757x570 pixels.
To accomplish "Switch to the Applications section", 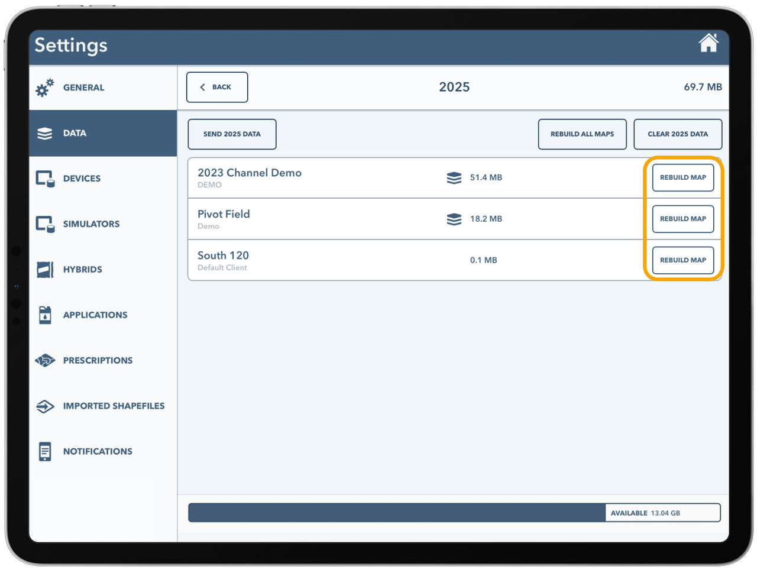I will coord(103,315).
